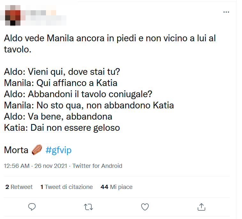
Task: View the 44 Mi piace list
Action: pyautogui.click(x=116, y=187)
